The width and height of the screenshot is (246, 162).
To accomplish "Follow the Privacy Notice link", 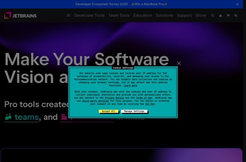I will [114, 98].
